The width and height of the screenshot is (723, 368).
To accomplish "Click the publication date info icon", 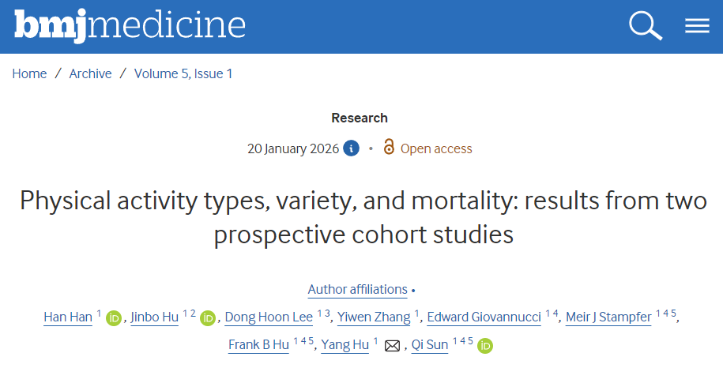I will pyautogui.click(x=351, y=148).
